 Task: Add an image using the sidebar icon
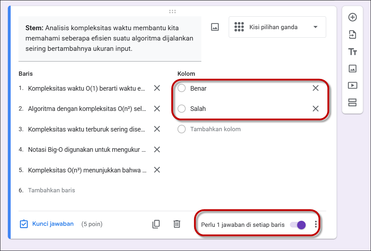click(x=353, y=69)
